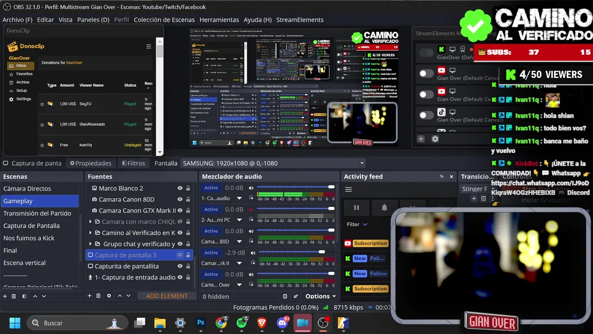593x334 pixels.
Task: Move selected source up in Fuentes
Action: [x=120, y=295]
